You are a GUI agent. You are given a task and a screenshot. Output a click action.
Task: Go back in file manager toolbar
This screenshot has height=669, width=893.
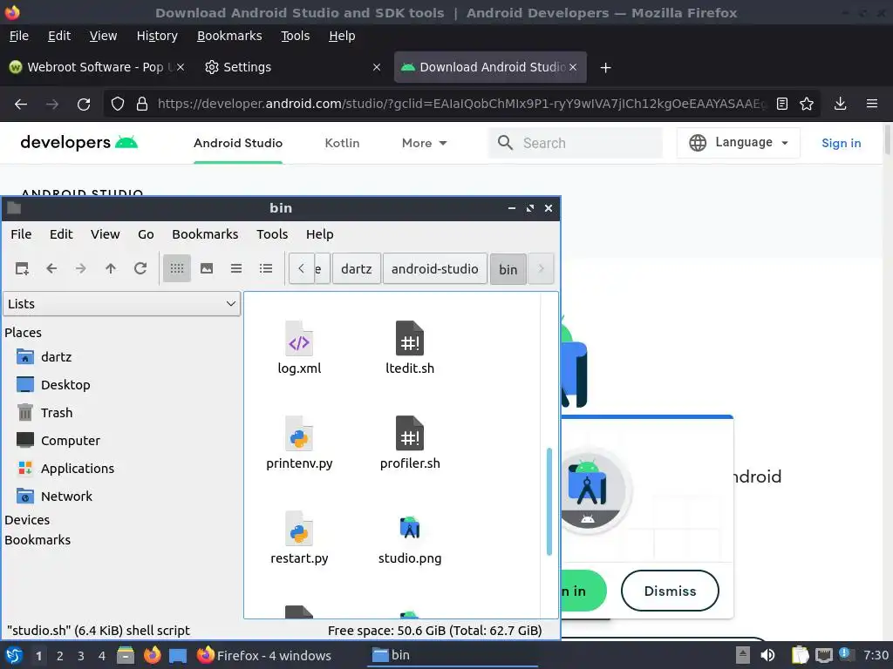pyautogui.click(x=51, y=268)
